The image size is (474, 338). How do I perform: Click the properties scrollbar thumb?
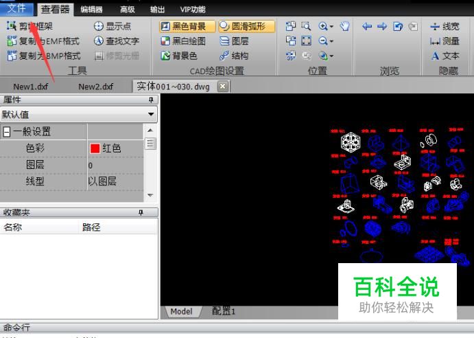(x=150, y=144)
